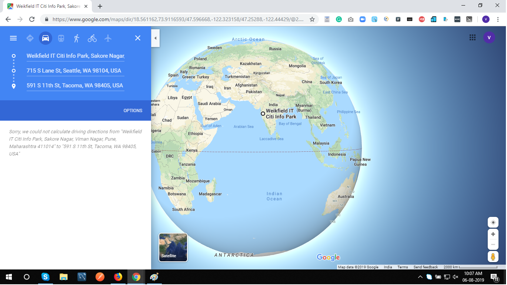Click the Kazakhstan map label
Screen dimensions: 507x285
[x=250, y=64]
